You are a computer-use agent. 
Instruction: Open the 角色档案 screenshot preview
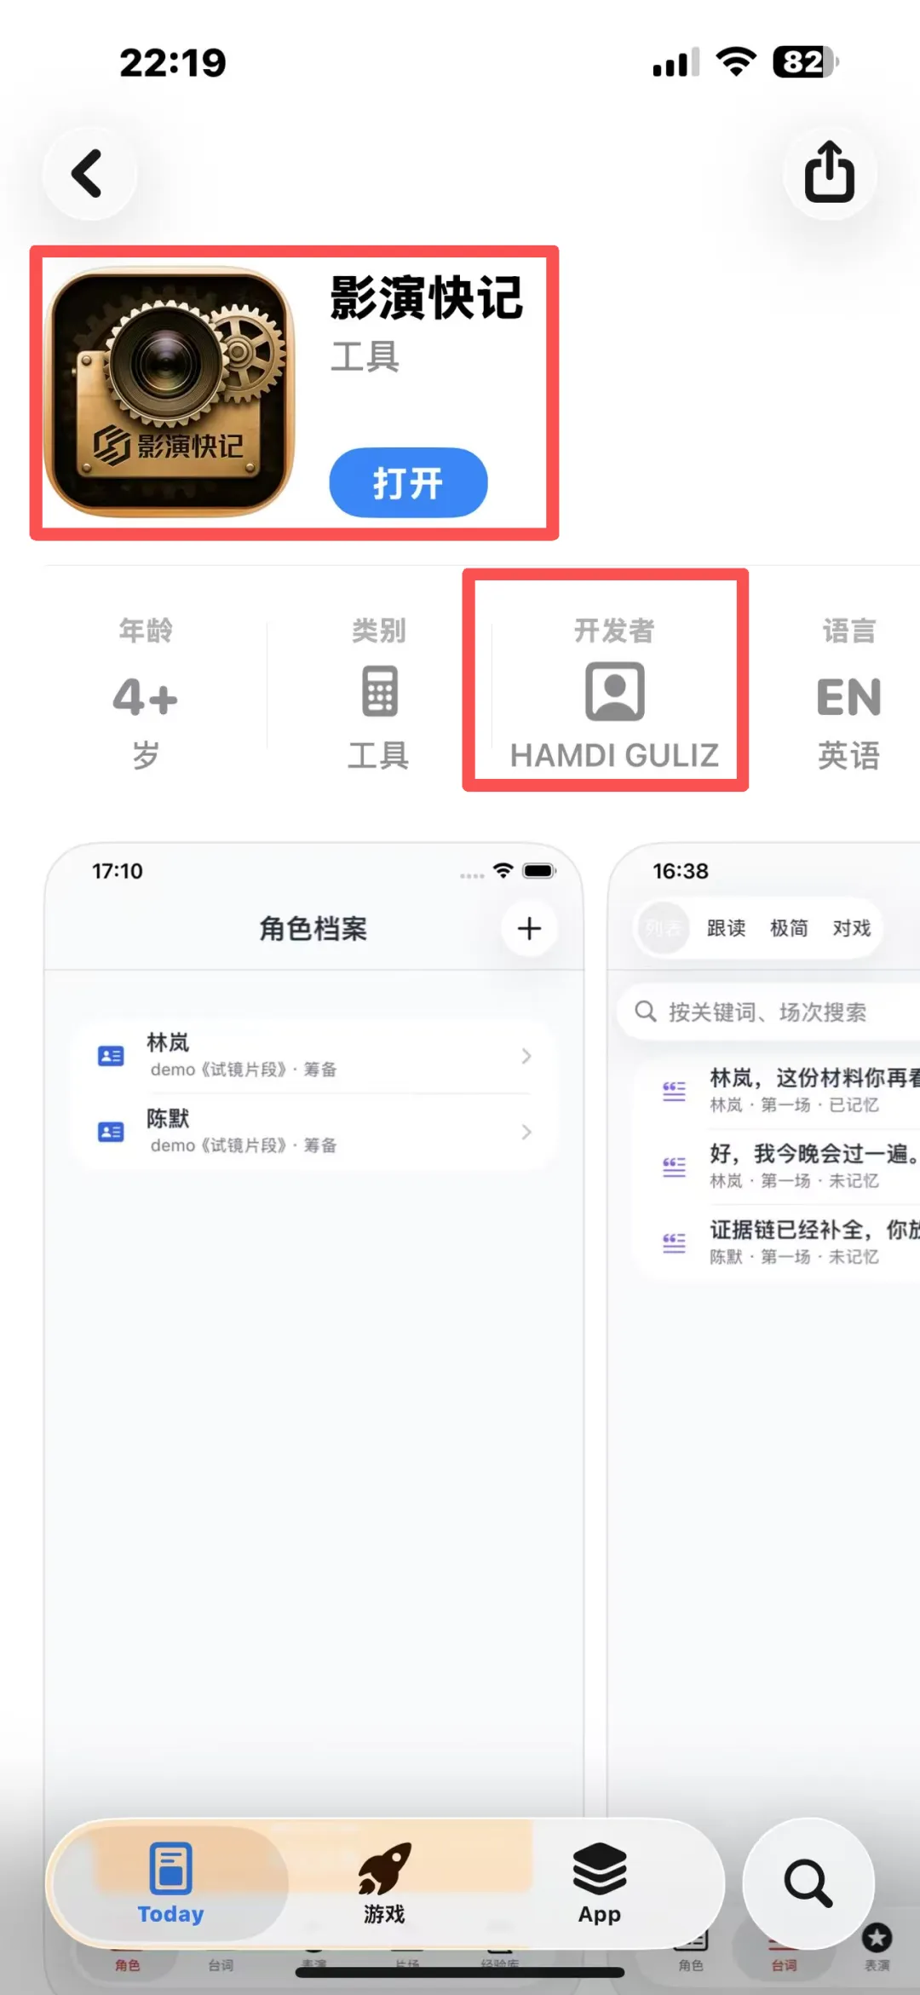(313, 1415)
